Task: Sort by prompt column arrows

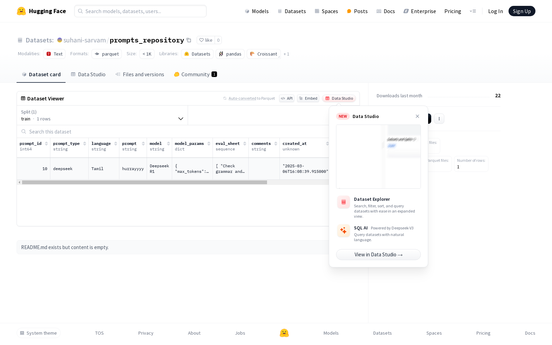Action: coord(143,144)
